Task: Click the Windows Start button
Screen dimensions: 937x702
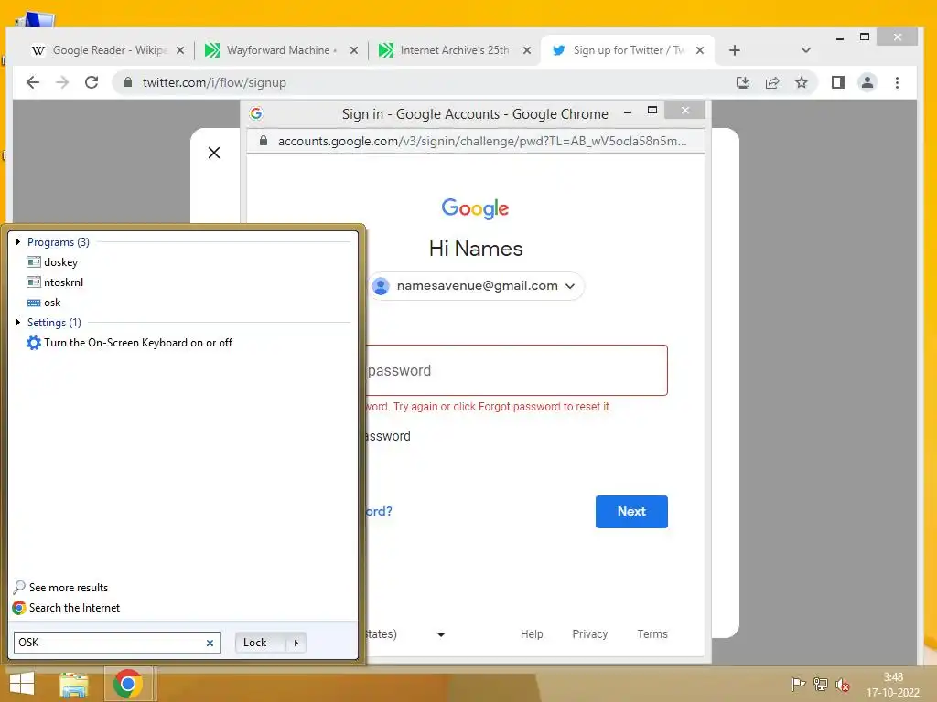Action: 22,684
